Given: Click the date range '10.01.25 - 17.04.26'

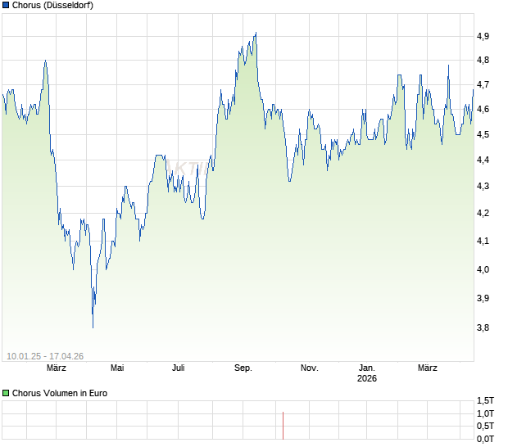Looking at the screenshot, I should point(45,356).
